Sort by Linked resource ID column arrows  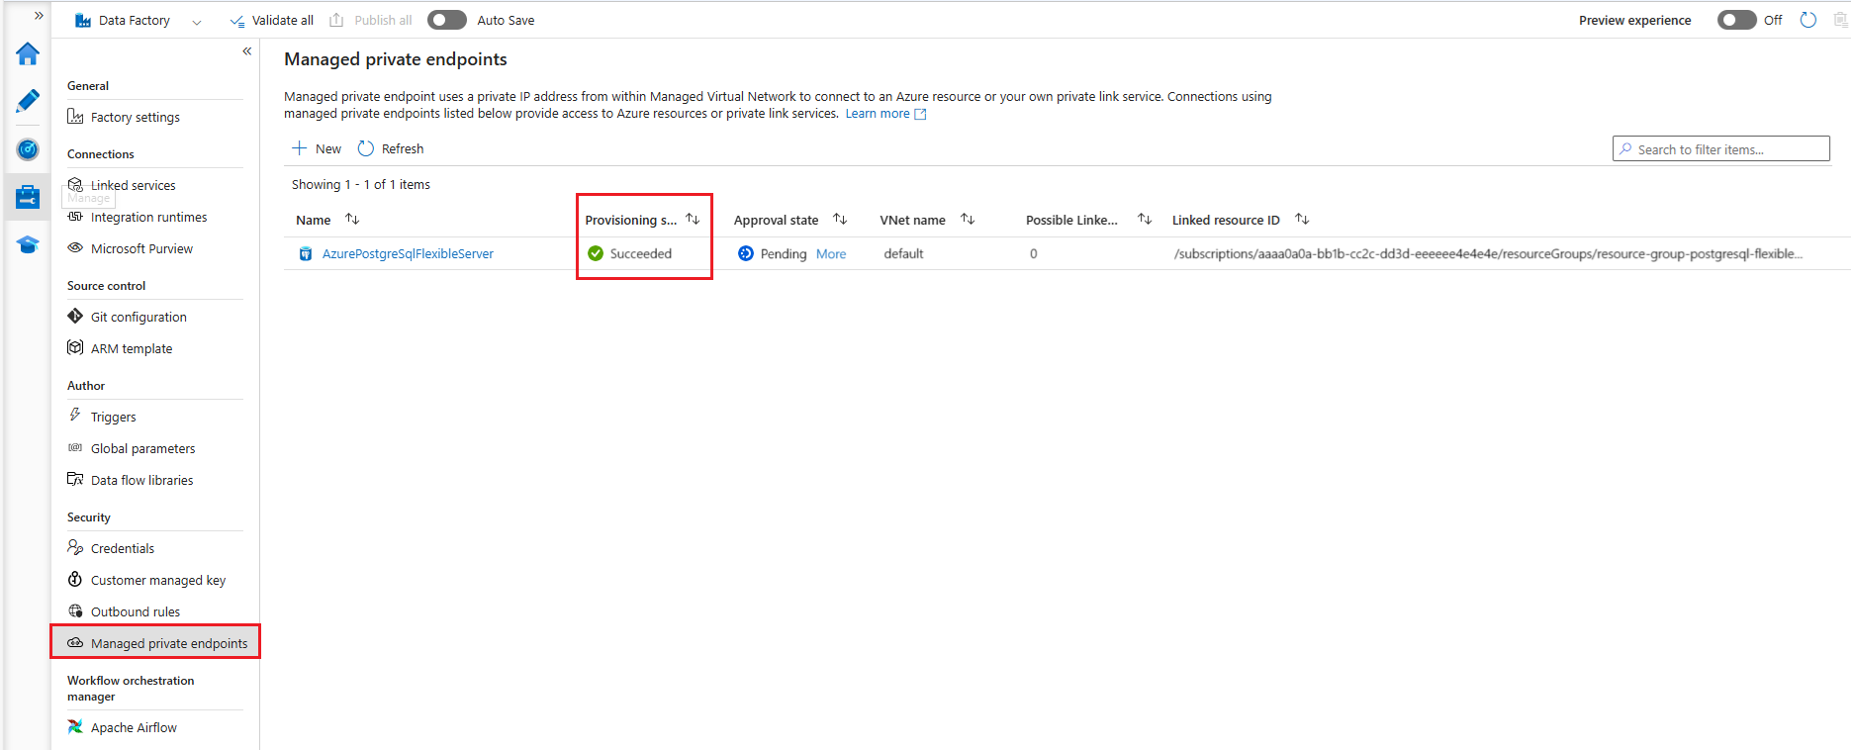click(x=1302, y=219)
